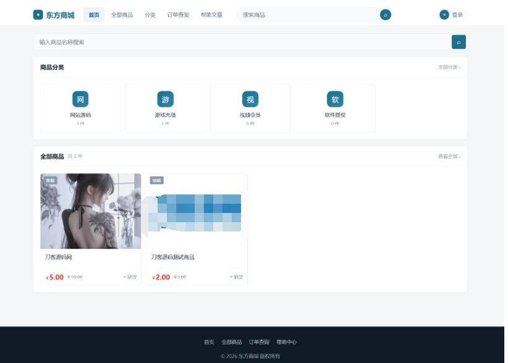Click the ¥2.00 price
The height and width of the screenshot is (363, 508).
[161, 277]
